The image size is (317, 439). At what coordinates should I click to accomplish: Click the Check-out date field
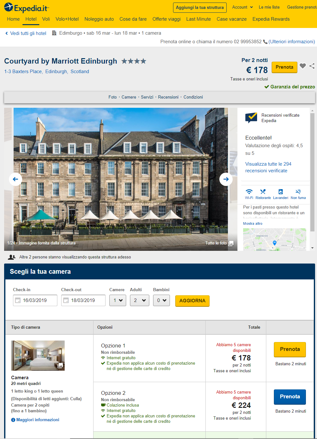coord(83,300)
